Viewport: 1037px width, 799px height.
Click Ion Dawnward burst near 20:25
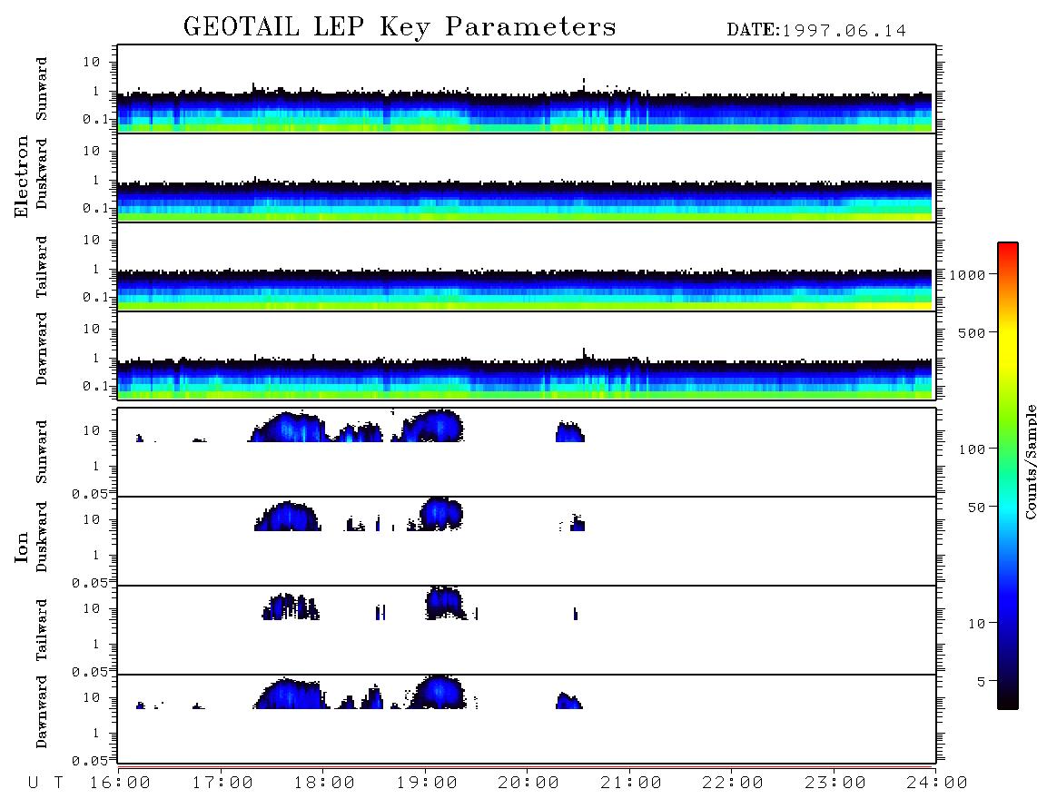click(x=568, y=700)
